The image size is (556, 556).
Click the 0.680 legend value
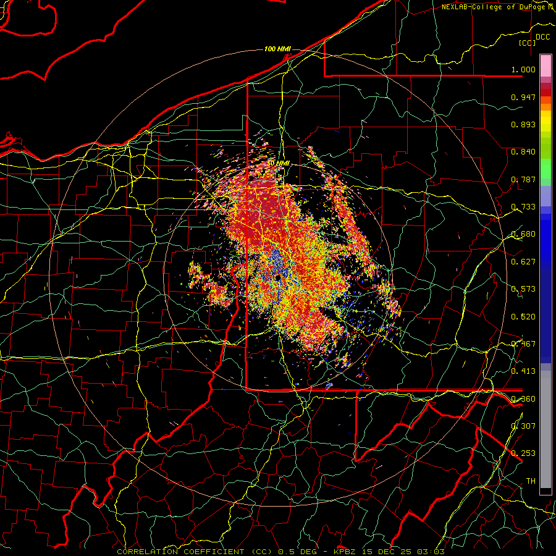click(x=523, y=234)
